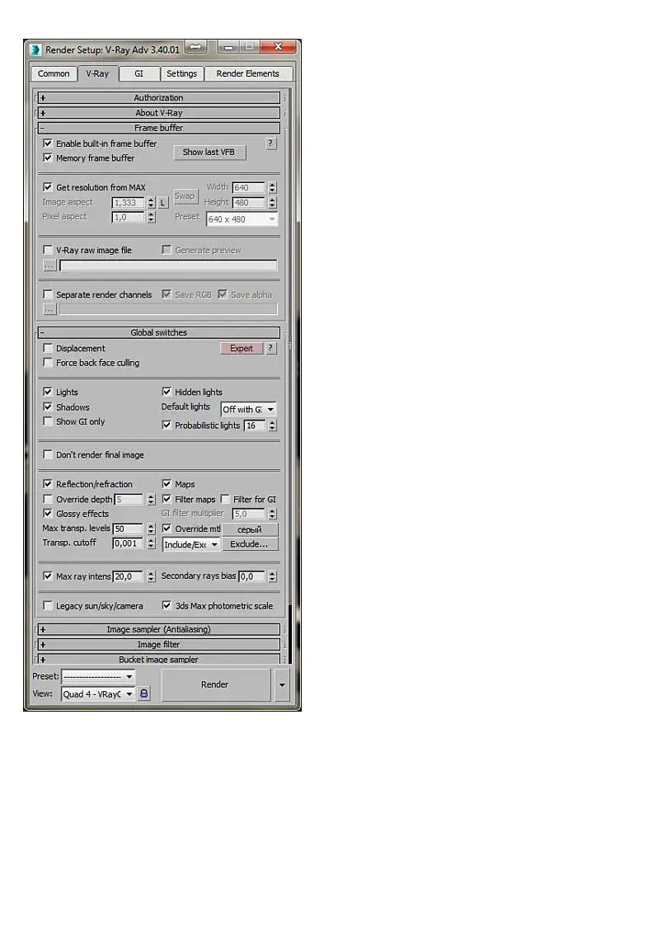Start rendering with the Render button
The height and width of the screenshot is (926, 657).
click(x=215, y=685)
